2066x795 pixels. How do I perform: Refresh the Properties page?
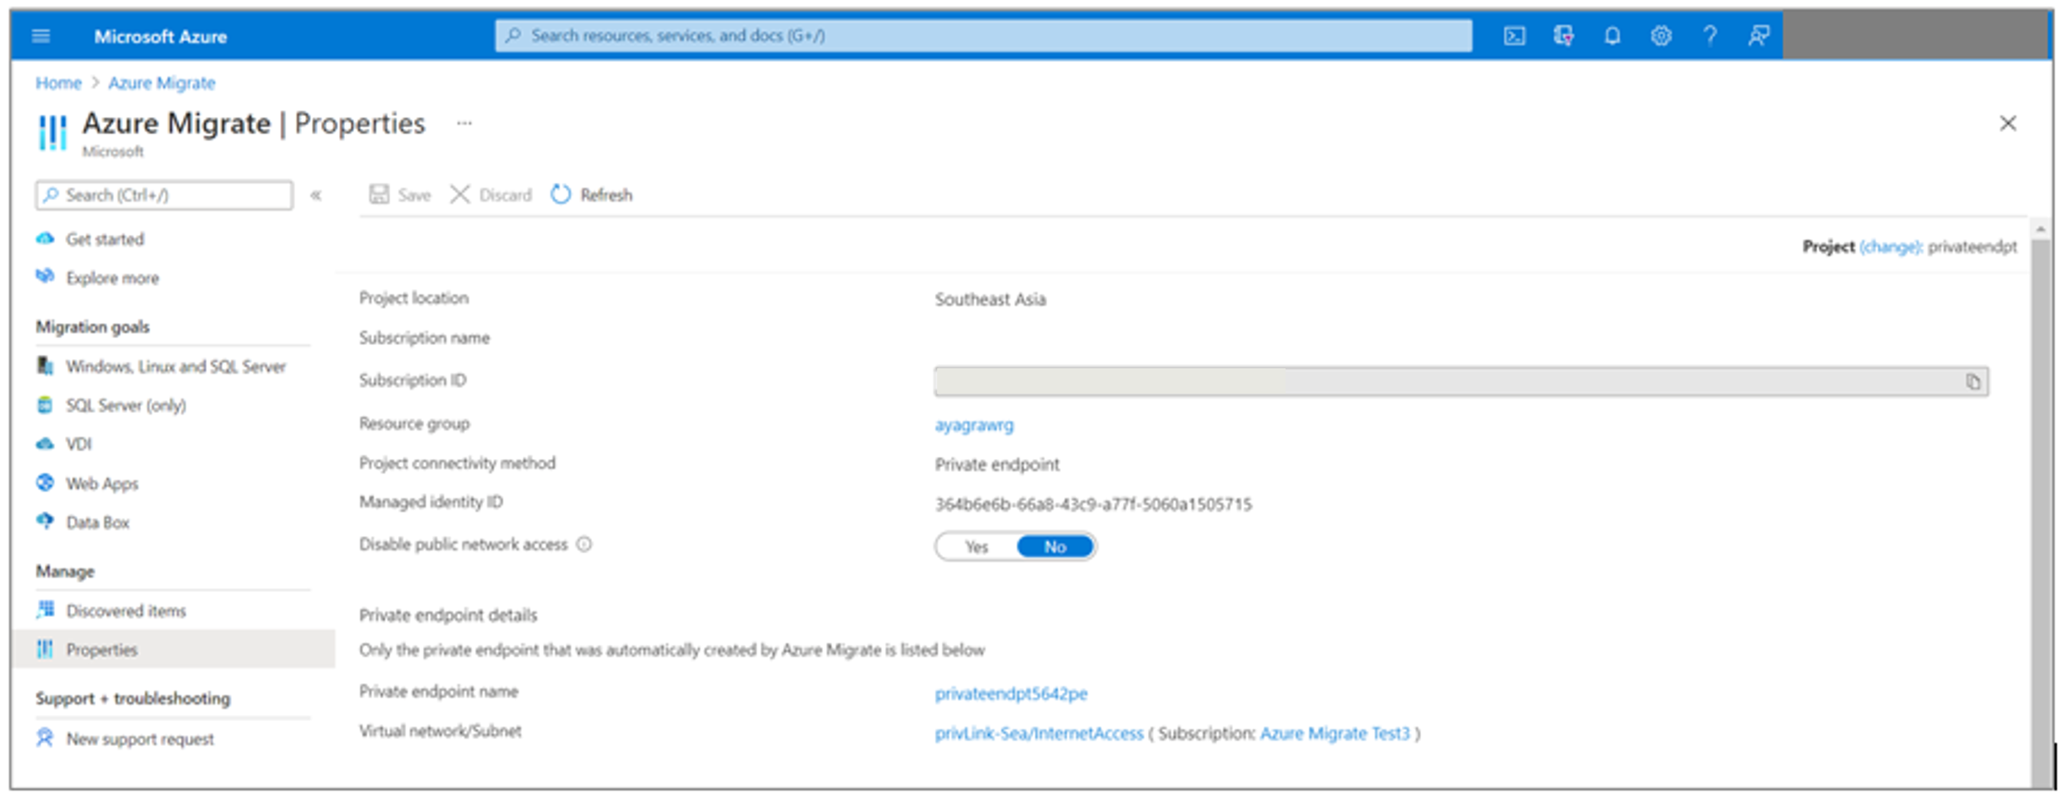click(x=592, y=195)
